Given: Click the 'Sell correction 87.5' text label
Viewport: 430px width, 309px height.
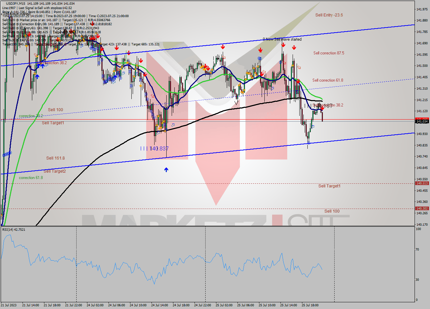Looking at the screenshot, I should [328, 53].
